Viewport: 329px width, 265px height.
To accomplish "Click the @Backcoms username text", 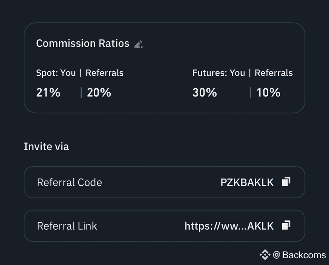I will coord(300,255).
